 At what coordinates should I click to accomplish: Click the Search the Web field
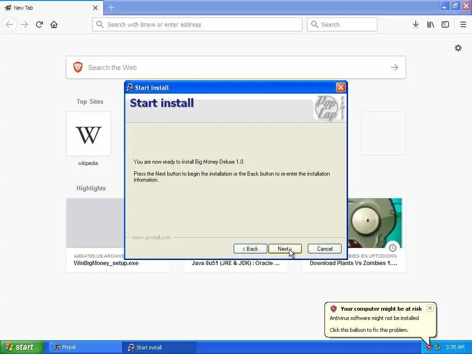236,67
